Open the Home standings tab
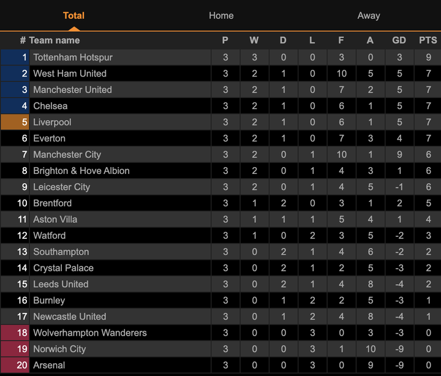Viewport: 441px width, 376px height. (221, 15)
